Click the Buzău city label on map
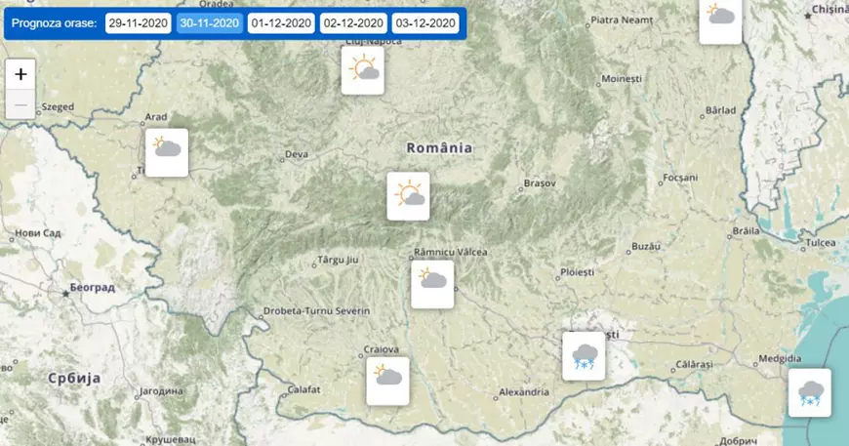This screenshot has height=446, width=849. (646, 245)
